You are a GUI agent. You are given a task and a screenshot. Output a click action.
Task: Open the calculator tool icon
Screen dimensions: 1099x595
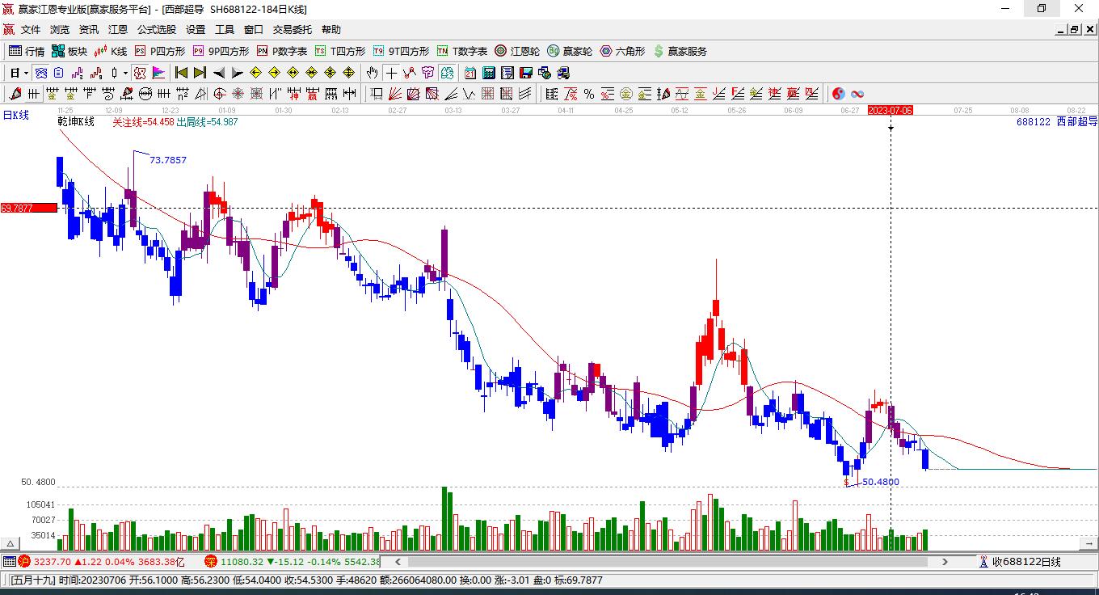tap(488, 73)
